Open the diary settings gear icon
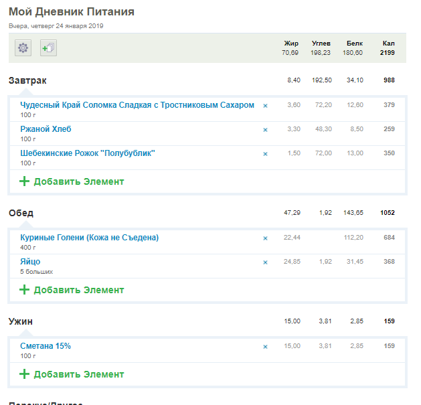The image size is (421, 405). tap(23, 48)
